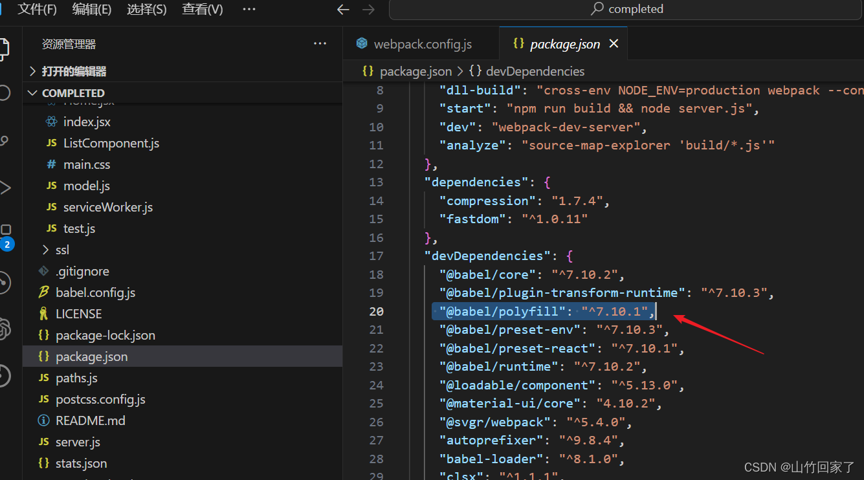Open the Extensions icon with badge 2

[6, 236]
